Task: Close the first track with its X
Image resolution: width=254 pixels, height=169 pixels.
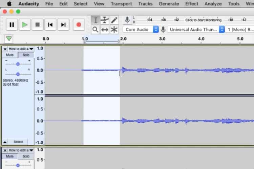Action: [5, 49]
